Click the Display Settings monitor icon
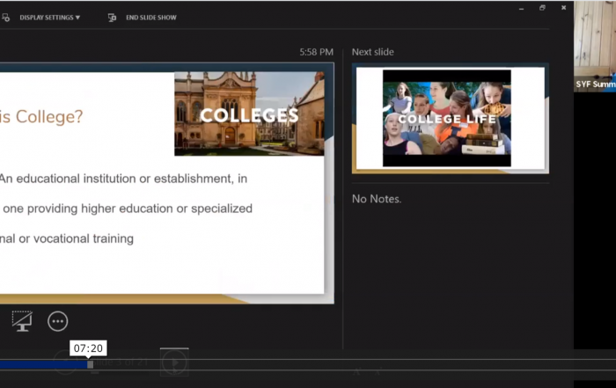 coord(5,18)
